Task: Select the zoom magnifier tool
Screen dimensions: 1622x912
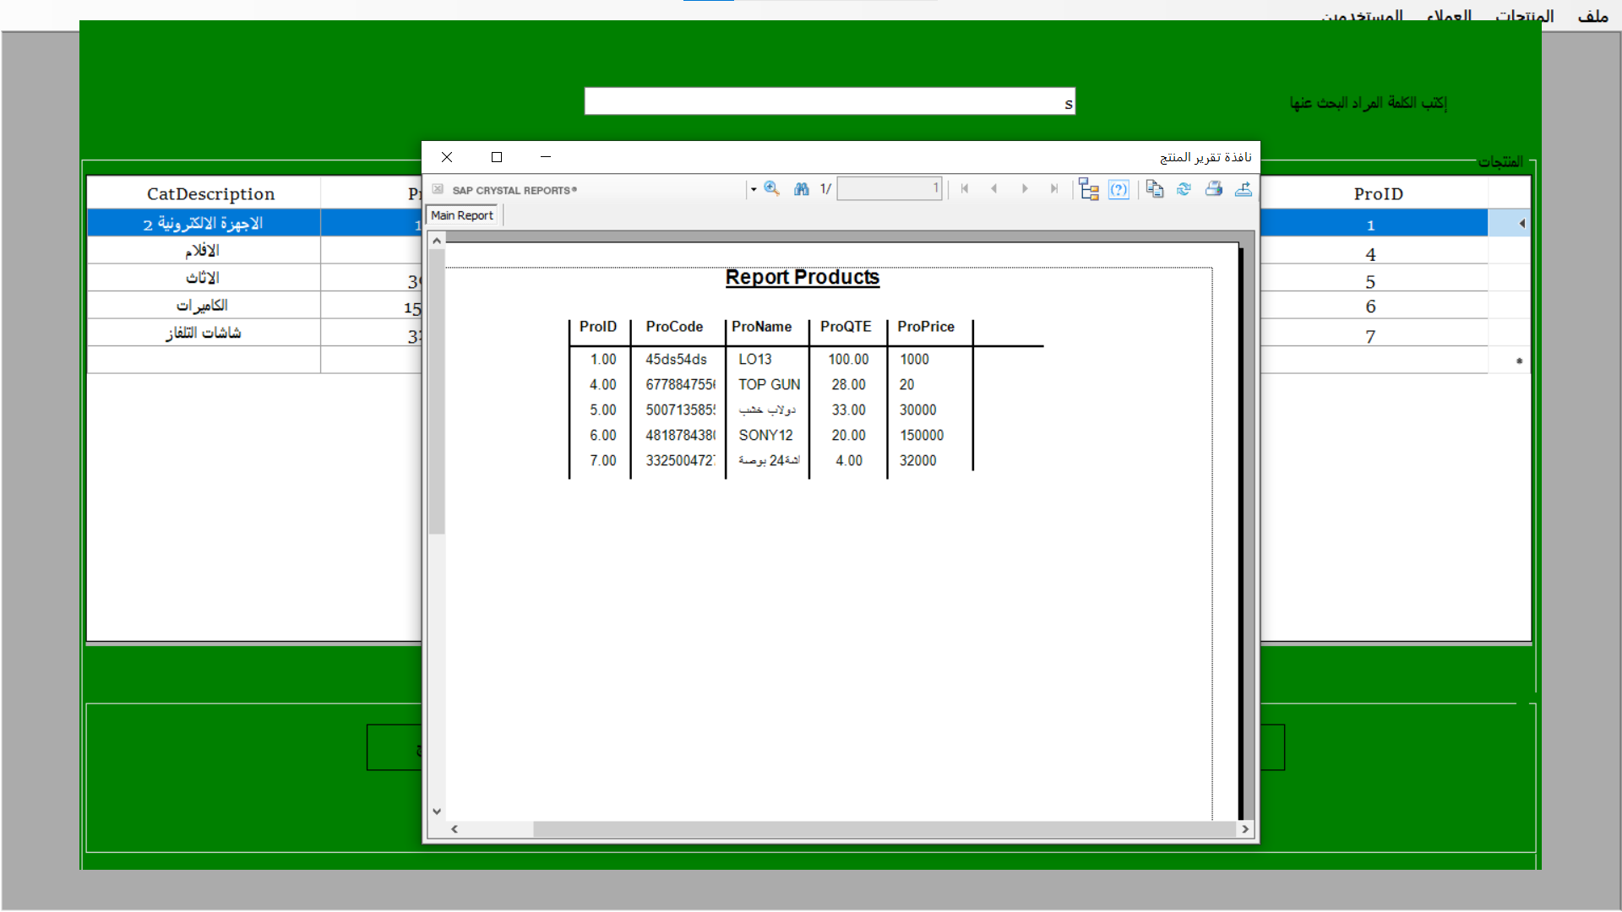Action: pyautogui.click(x=771, y=188)
